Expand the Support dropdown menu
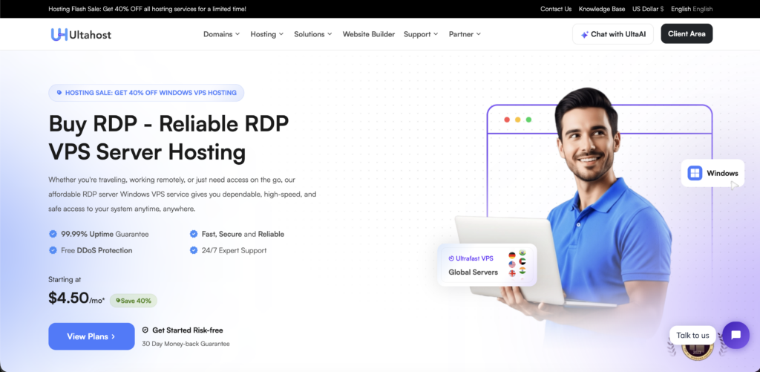Viewport: 760px width, 372px height. click(421, 34)
